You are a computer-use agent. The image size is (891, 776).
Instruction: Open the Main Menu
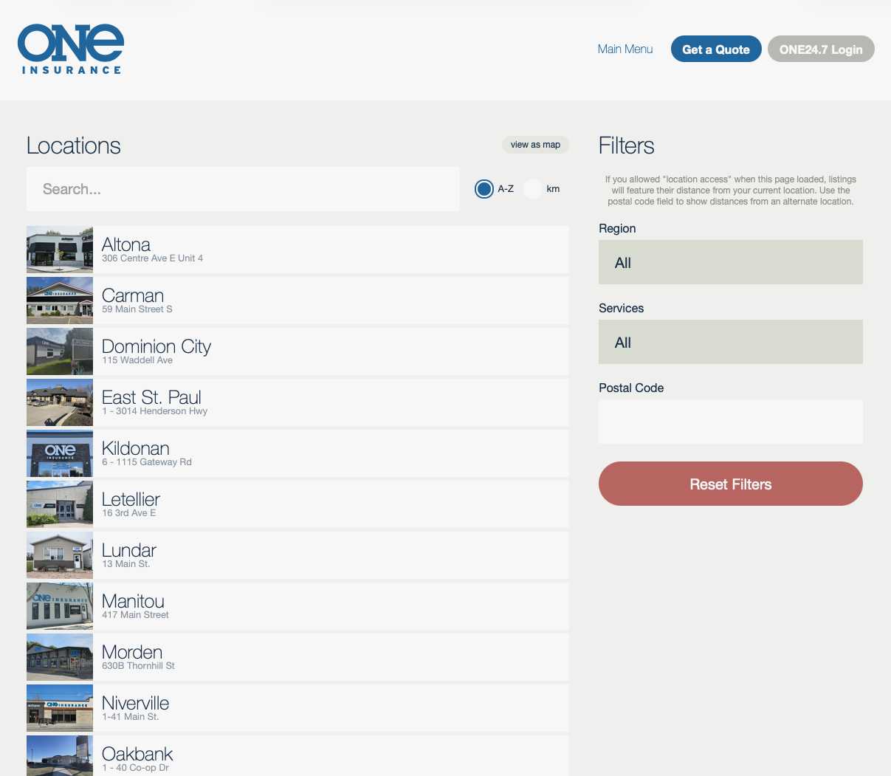pyautogui.click(x=625, y=49)
